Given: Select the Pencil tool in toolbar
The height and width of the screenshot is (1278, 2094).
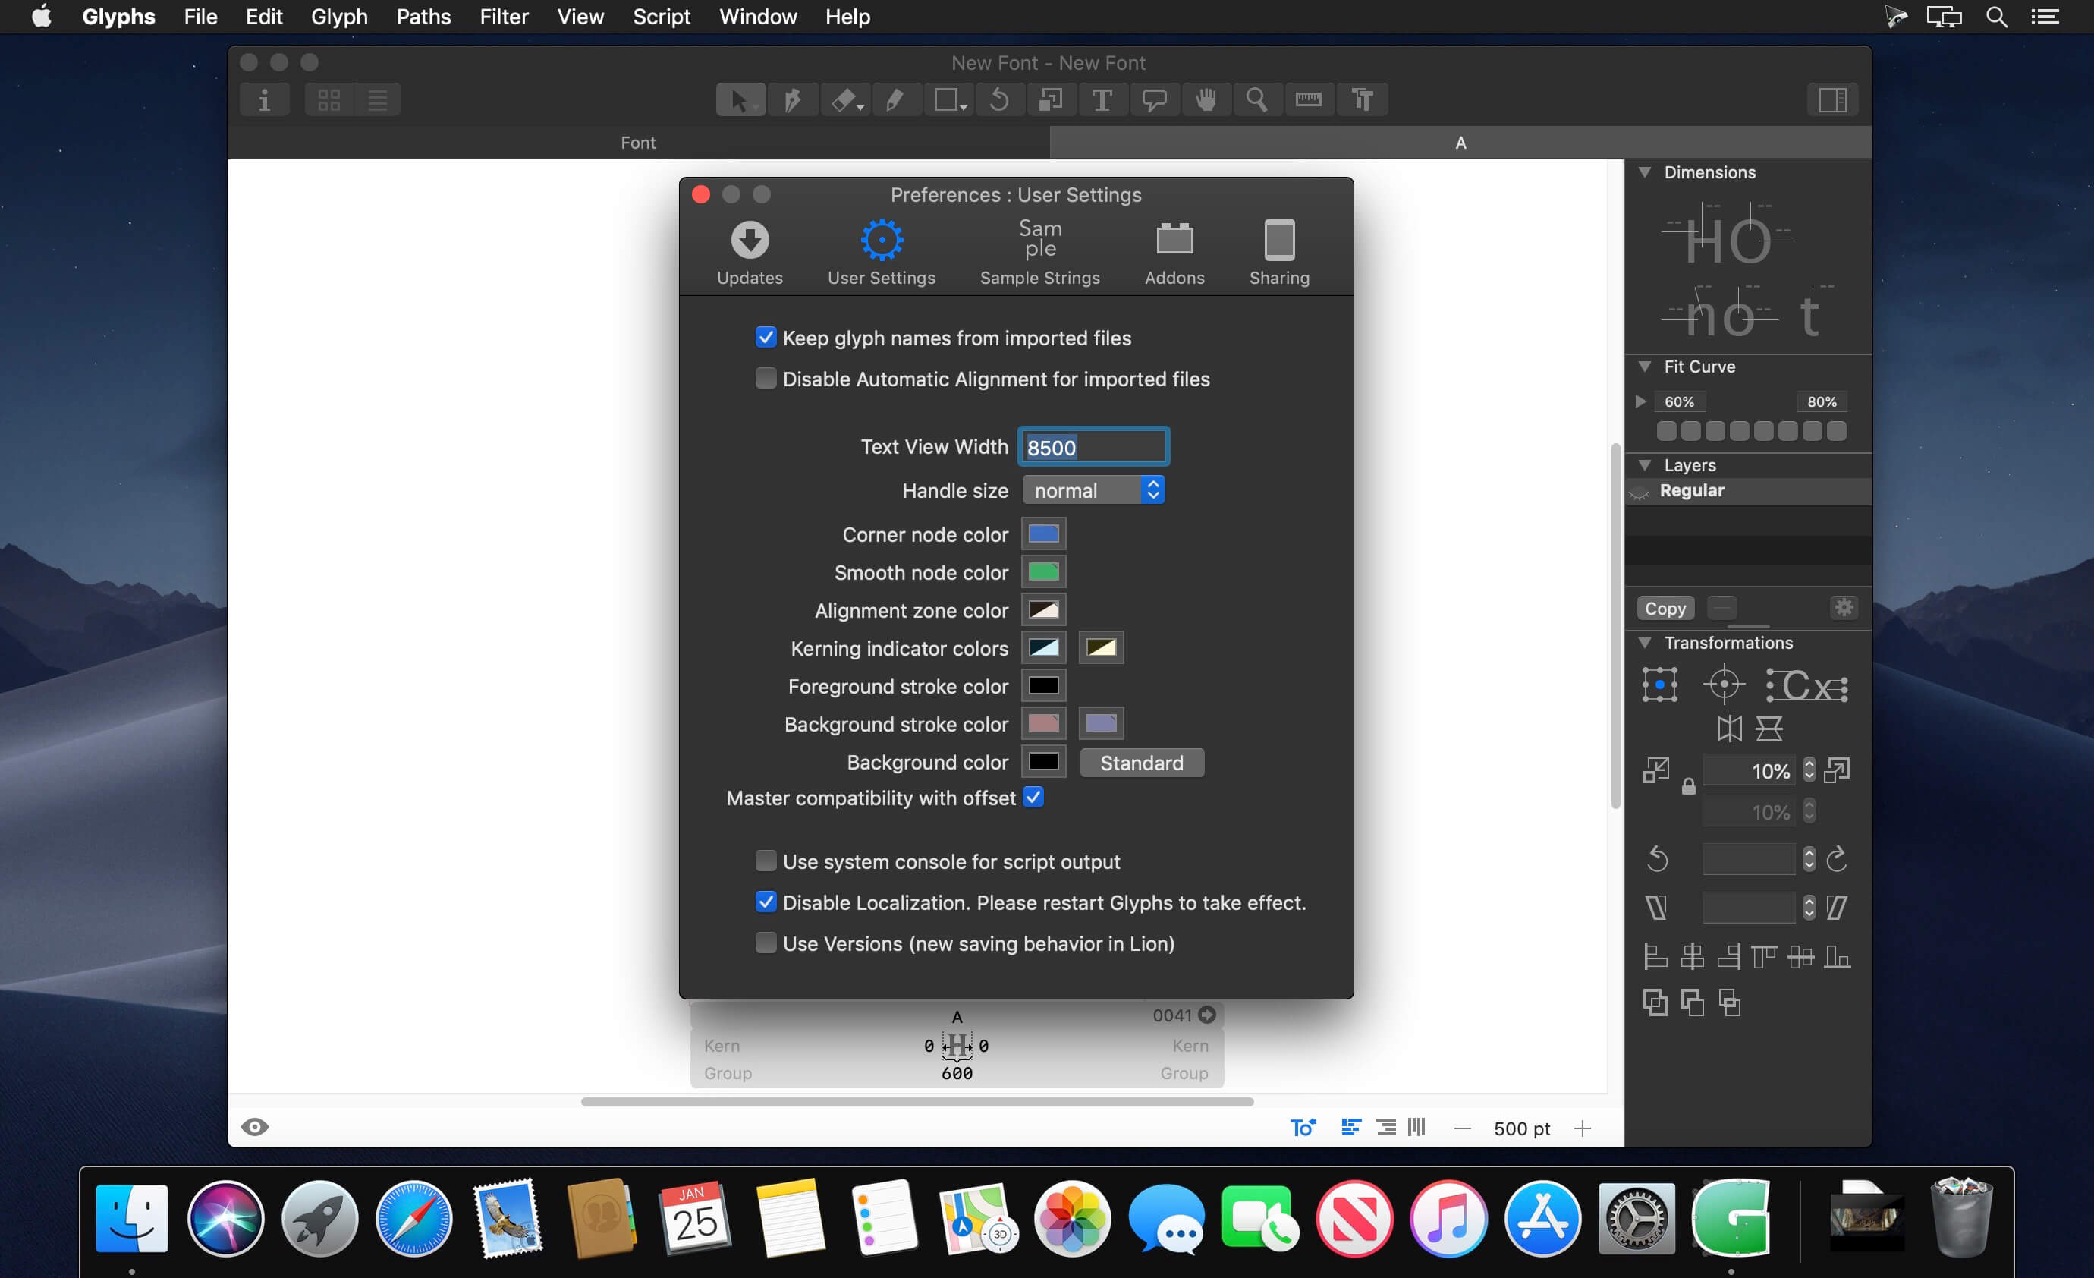Looking at the screenshot, I should coord(896,99).
